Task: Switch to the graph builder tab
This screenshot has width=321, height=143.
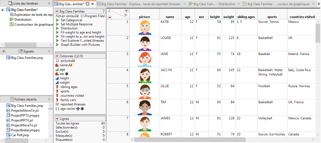Action: [x=276, y=4]
